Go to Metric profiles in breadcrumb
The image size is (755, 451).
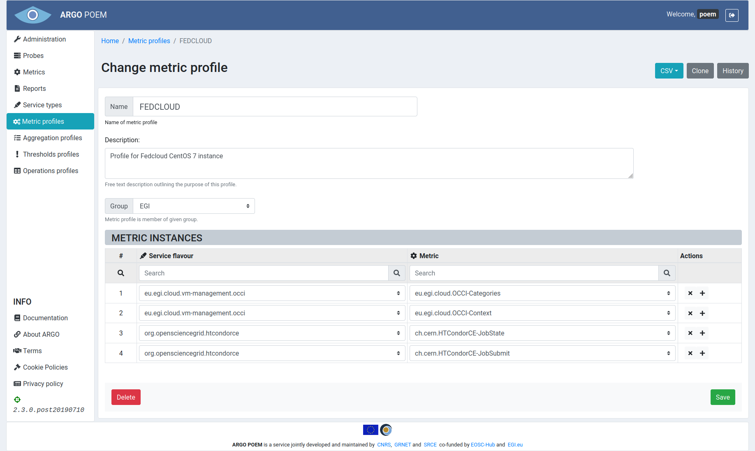[149, 41]
